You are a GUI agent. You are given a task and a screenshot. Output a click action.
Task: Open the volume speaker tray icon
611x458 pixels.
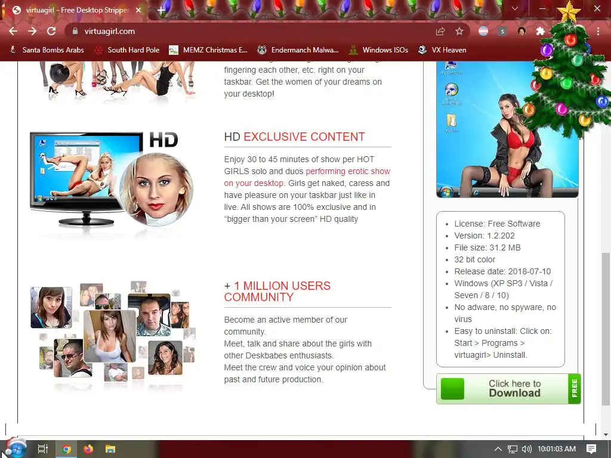tap(526, 449)
